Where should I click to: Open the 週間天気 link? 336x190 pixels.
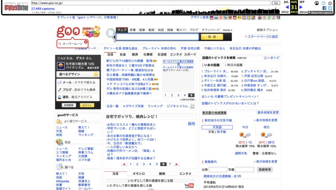(241, 153)
